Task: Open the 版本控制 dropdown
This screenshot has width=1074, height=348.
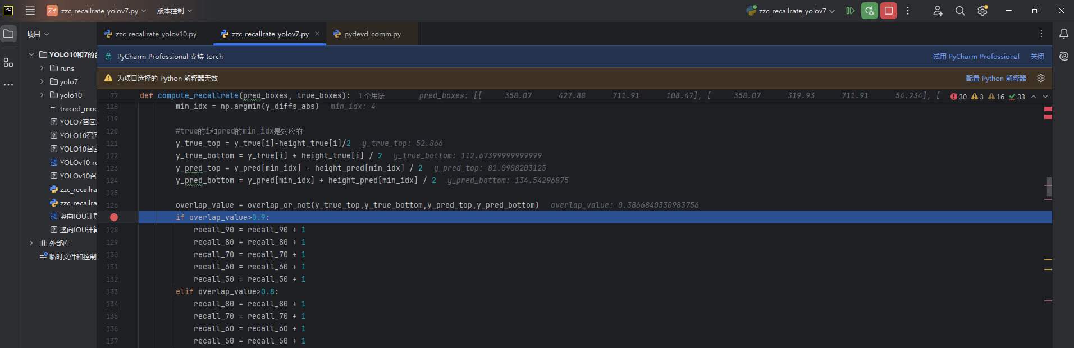Action: 174,11
